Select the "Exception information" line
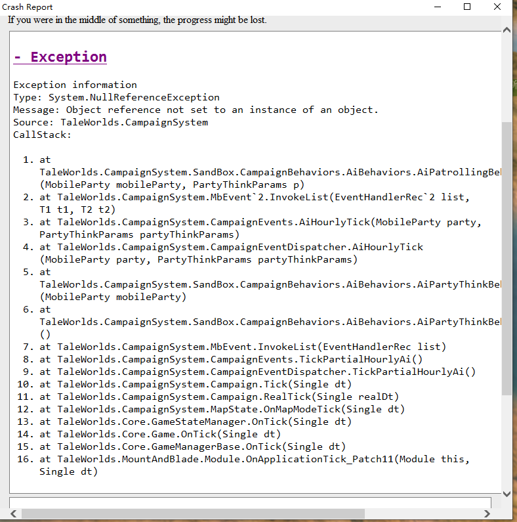 (75, 85)
